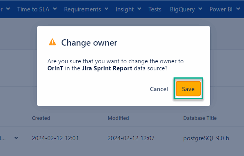The image size is (244, 156).
Task: Expand the row chevron beside 2024-02-12 12:01
Action: pos(16,138)
